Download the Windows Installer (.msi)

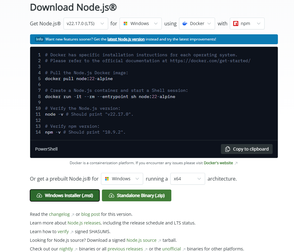[x=64, y=195]
